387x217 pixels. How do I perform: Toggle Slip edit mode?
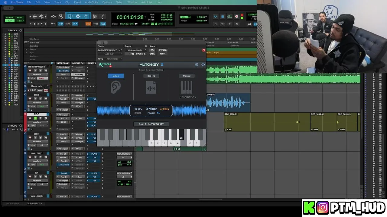click(x=10, y=21)
